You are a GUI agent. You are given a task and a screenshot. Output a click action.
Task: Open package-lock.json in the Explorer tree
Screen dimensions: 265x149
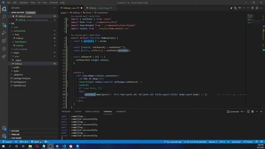tap(33, 78)
